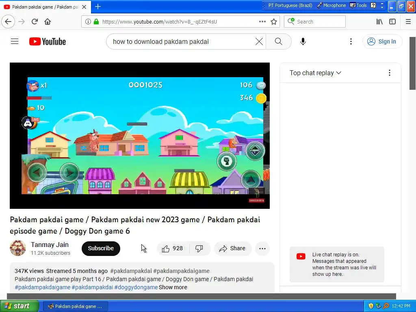Image resolution: width=416 pixels, height=312 pixels.
Task: Click the magnifier tray icon
Action: click(x=386, y=306)
